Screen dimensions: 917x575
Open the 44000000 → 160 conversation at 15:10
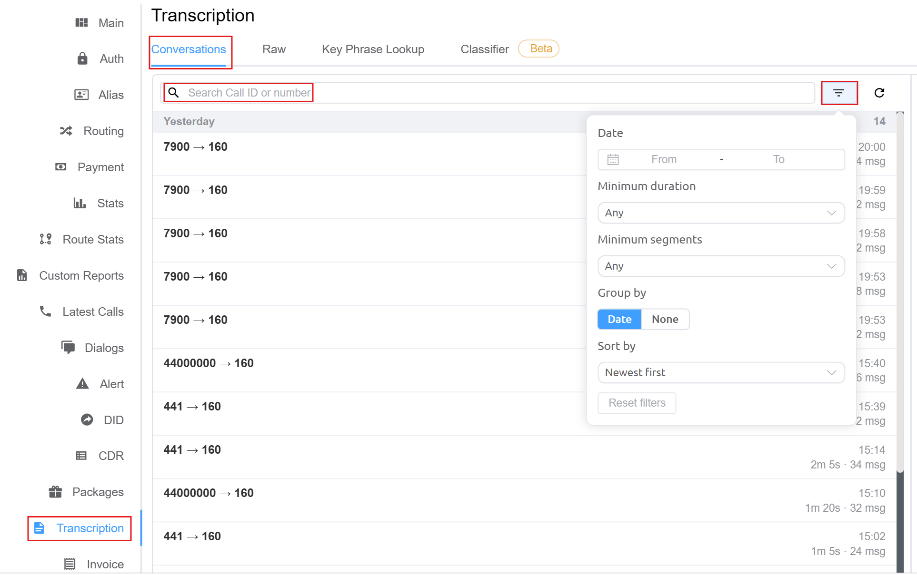pos(524,500)
